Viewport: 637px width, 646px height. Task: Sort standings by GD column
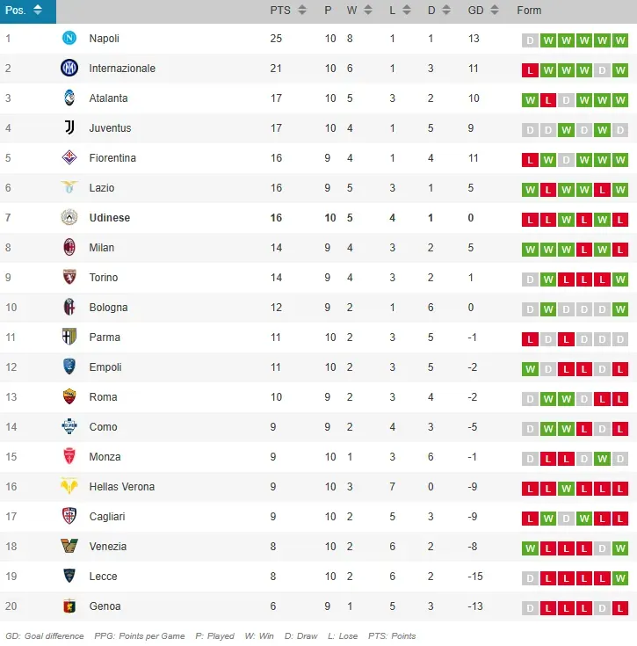485,11
